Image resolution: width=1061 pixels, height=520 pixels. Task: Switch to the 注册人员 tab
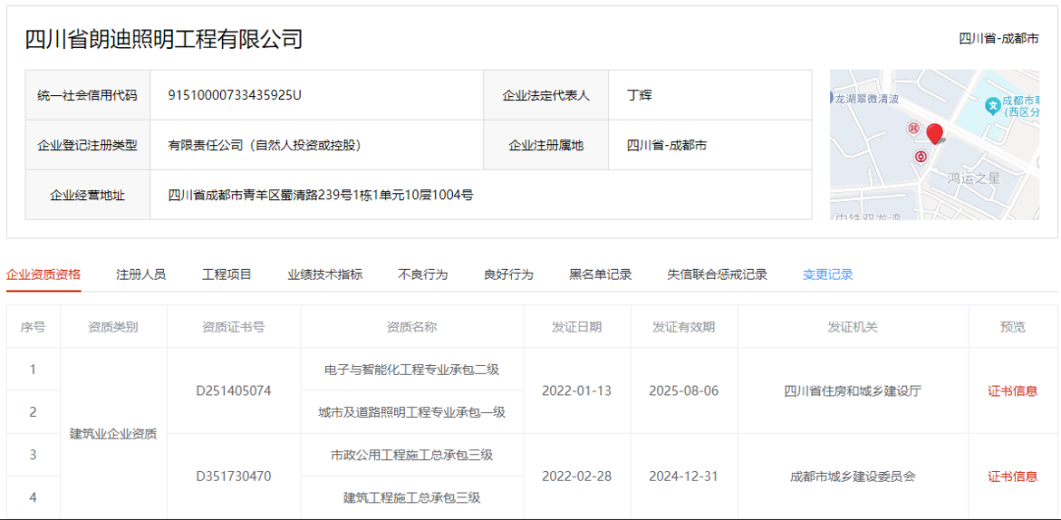pos(140,275)
